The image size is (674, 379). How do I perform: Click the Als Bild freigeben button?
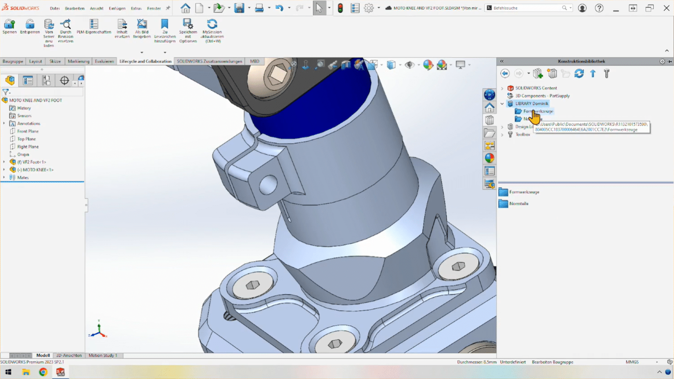141,26
